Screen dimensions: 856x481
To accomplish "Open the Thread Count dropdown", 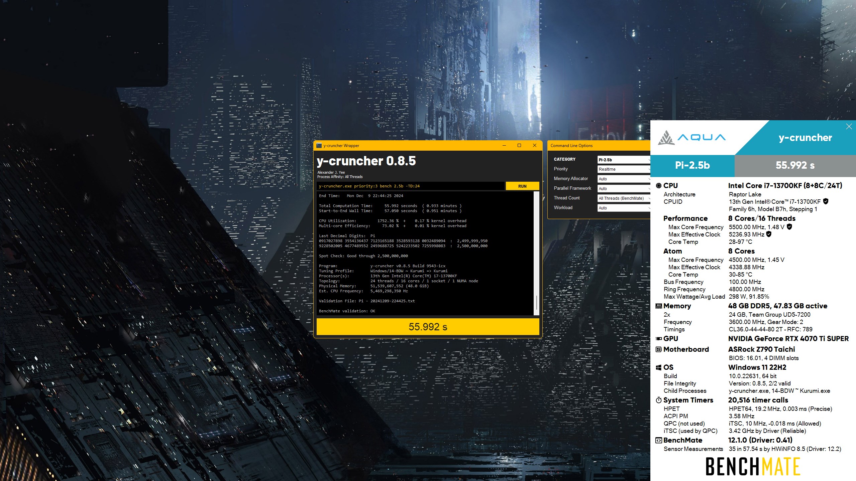I will [x=624, y=198].
